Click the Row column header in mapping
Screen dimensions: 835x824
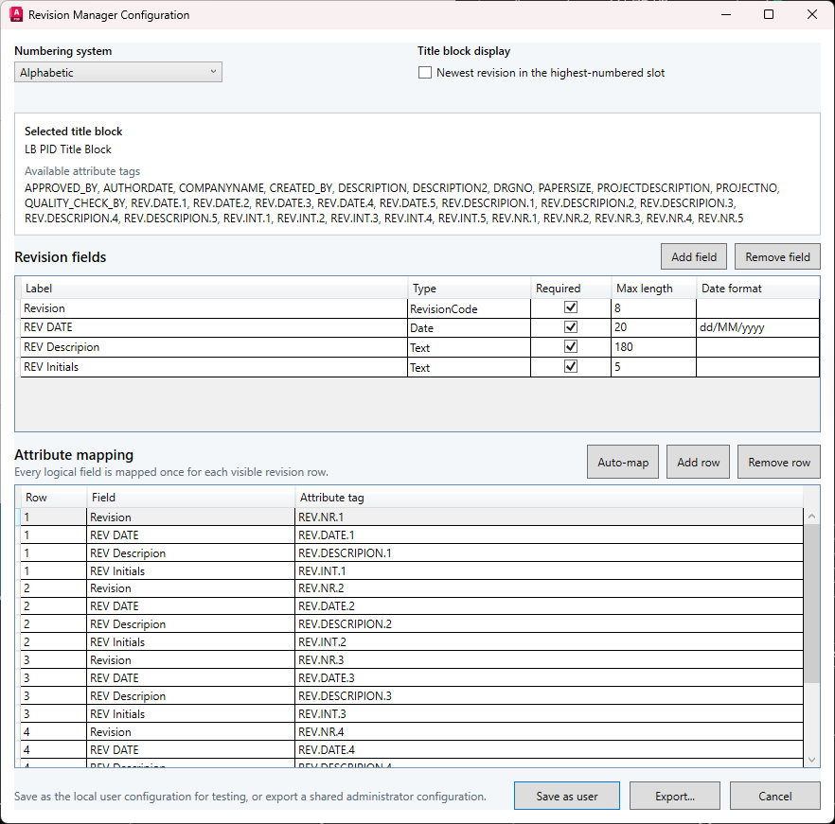(54, 498)
